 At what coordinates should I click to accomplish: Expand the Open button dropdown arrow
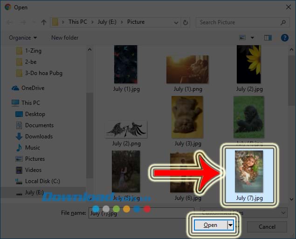[x=230, y=225]
